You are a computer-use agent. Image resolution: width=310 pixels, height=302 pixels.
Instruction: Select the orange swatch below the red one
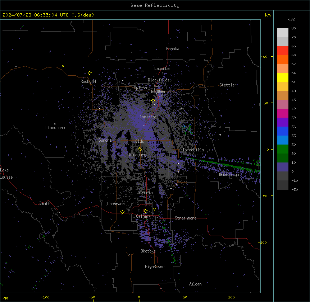tap(283, 59)
